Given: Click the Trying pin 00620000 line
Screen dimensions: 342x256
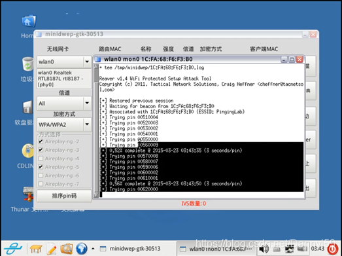Looking at the screenshot, I should (129, 189).
